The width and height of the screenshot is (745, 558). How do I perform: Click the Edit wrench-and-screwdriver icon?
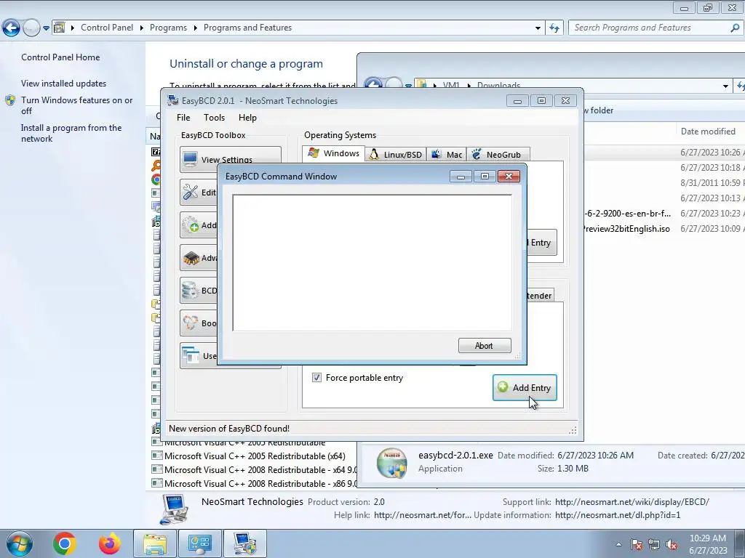pos(191,192)
